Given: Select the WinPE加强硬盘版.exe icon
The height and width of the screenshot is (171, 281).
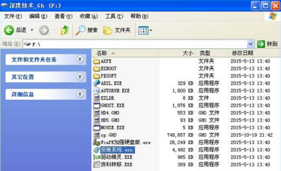Looking at the screenshot, I should (x=97, y=143).
